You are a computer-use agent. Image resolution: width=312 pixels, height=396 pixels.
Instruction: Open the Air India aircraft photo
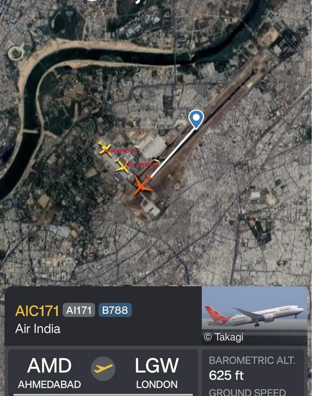[254, 315]
